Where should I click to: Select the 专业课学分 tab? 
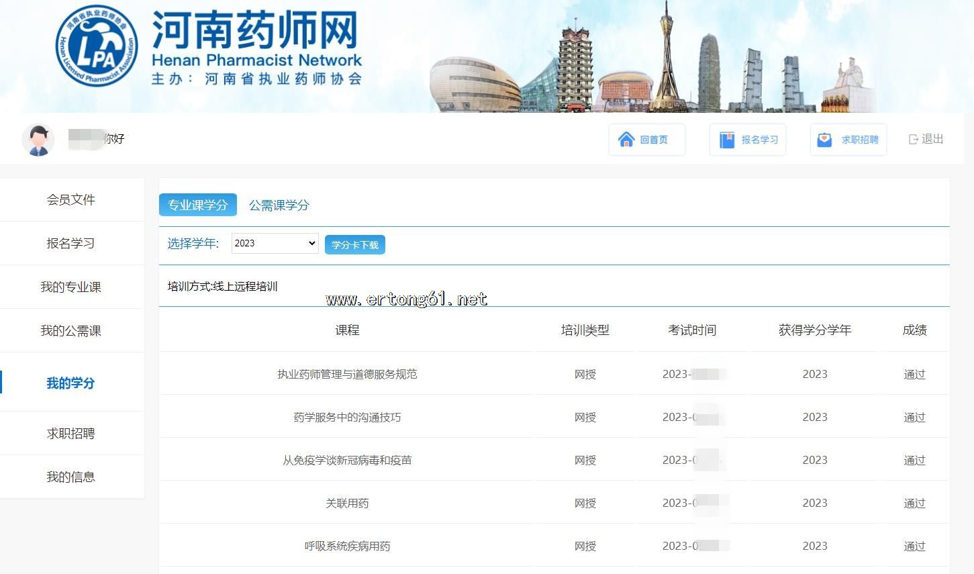(x=197, y=205)
